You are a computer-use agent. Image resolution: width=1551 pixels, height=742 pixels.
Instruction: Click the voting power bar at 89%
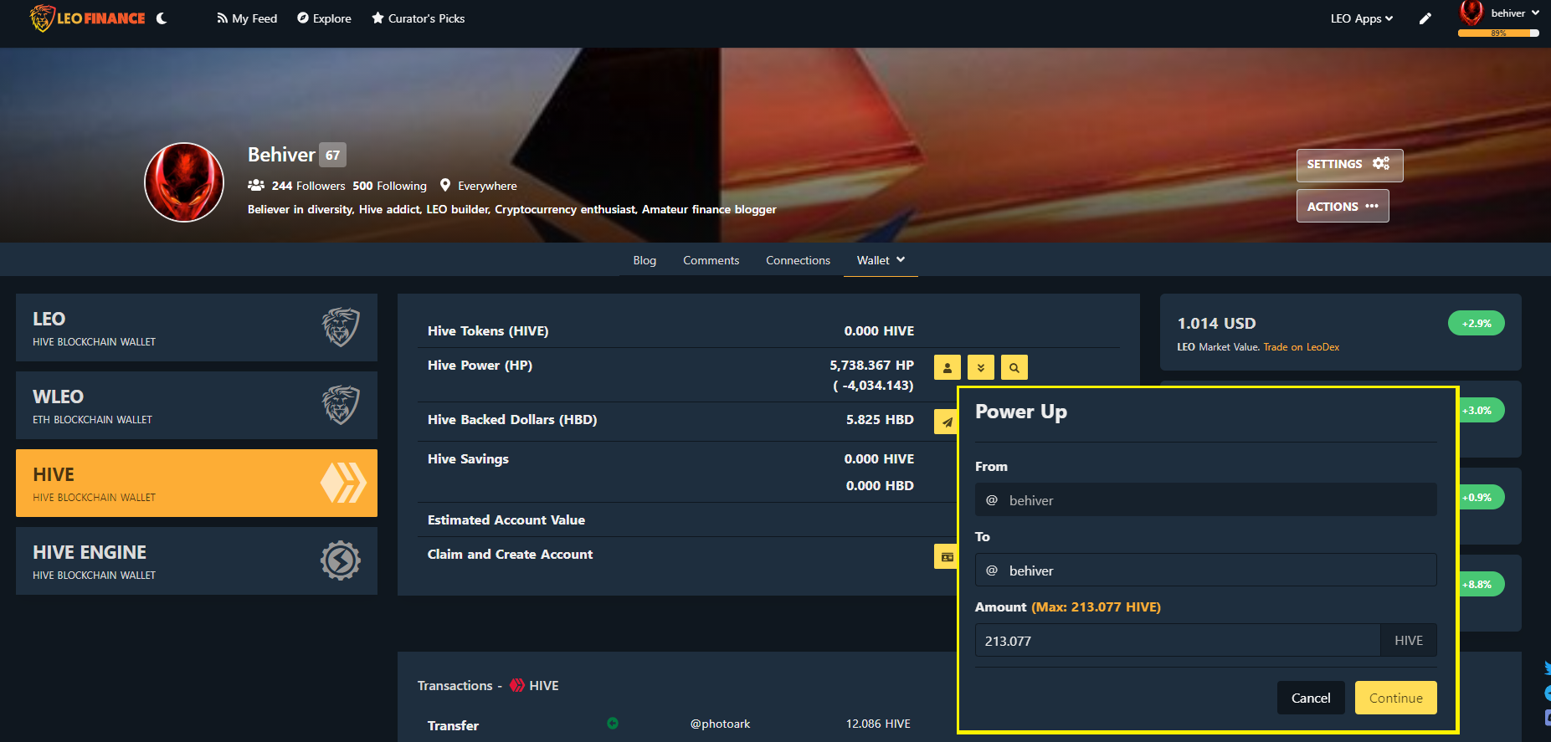(1498, 33)
